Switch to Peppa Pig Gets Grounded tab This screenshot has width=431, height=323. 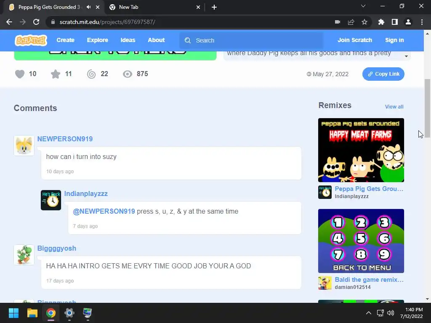click(x=49, y=7)
